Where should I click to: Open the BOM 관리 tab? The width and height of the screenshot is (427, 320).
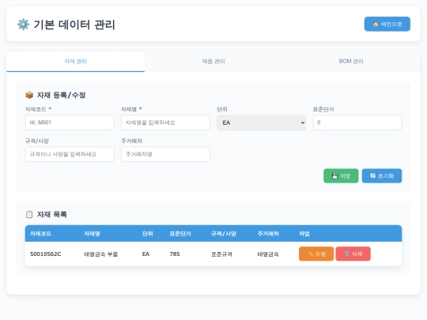coord(351,62)
